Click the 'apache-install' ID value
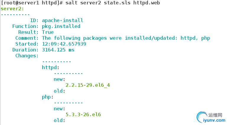 click(63, 20)
